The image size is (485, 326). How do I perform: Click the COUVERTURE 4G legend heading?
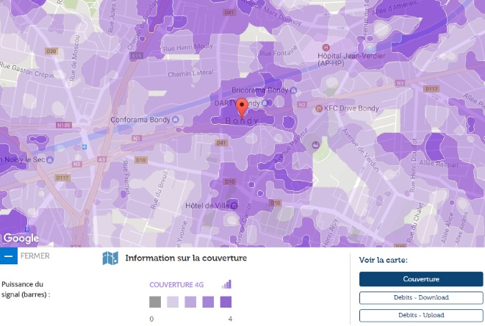176,284
